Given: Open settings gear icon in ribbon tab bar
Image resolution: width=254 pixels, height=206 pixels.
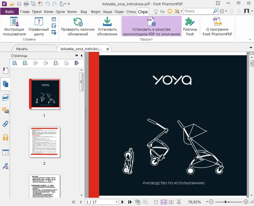Looking at the screenshot, I should click(222, 11).
